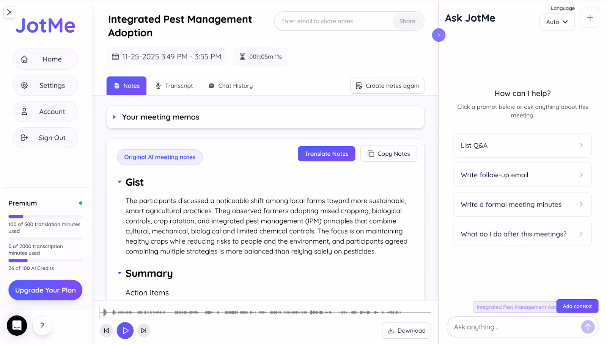
Task: Click the email field to share notes
Action: 334,21
